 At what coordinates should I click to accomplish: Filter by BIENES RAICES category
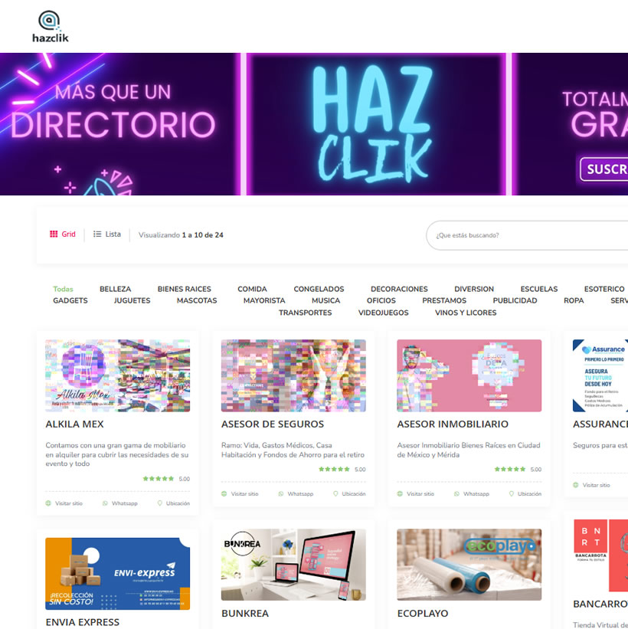184,289
